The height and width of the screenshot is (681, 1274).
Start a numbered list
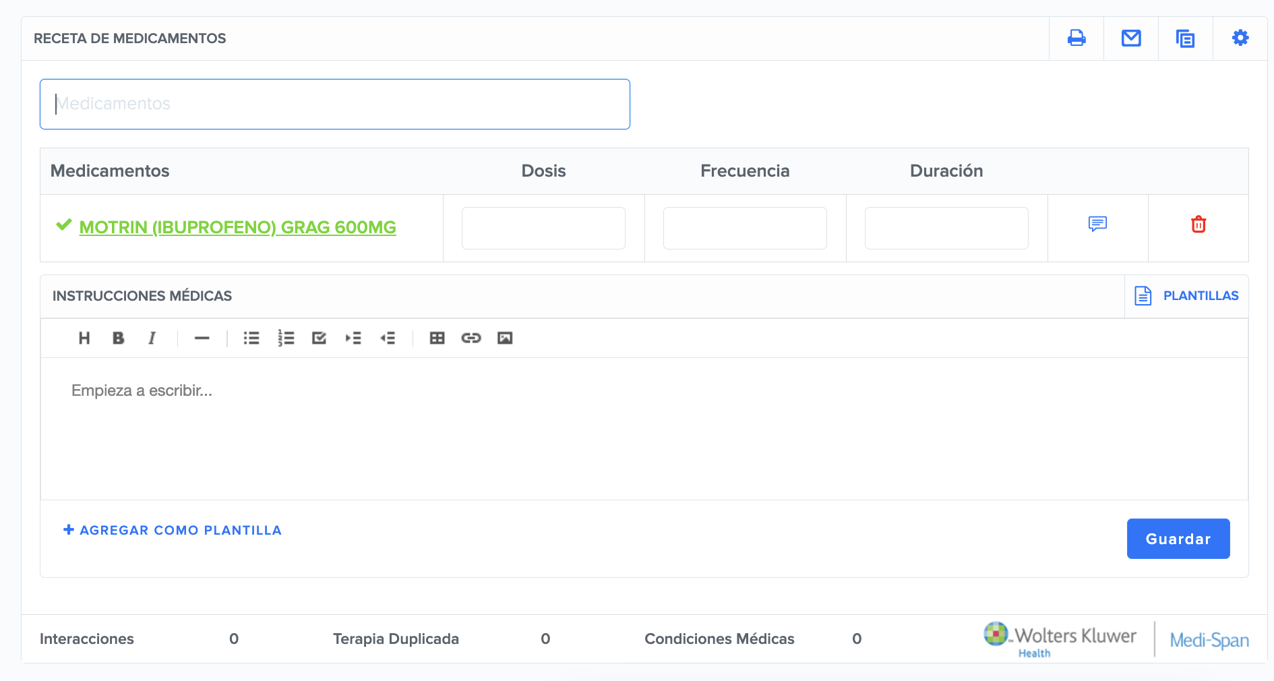click(x=286, y=338)
